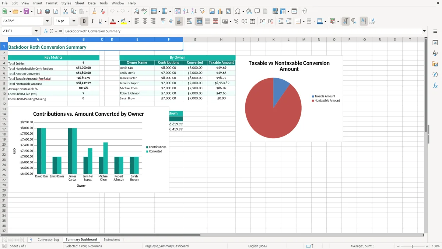Click the Sidebar Settings hamburger button
The height and width of the screenshot is (249, 442).
pyautogui.click(x=435, y=31)
